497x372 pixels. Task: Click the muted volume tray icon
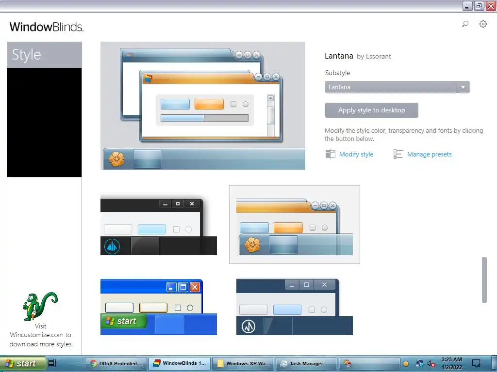(431, 364)
